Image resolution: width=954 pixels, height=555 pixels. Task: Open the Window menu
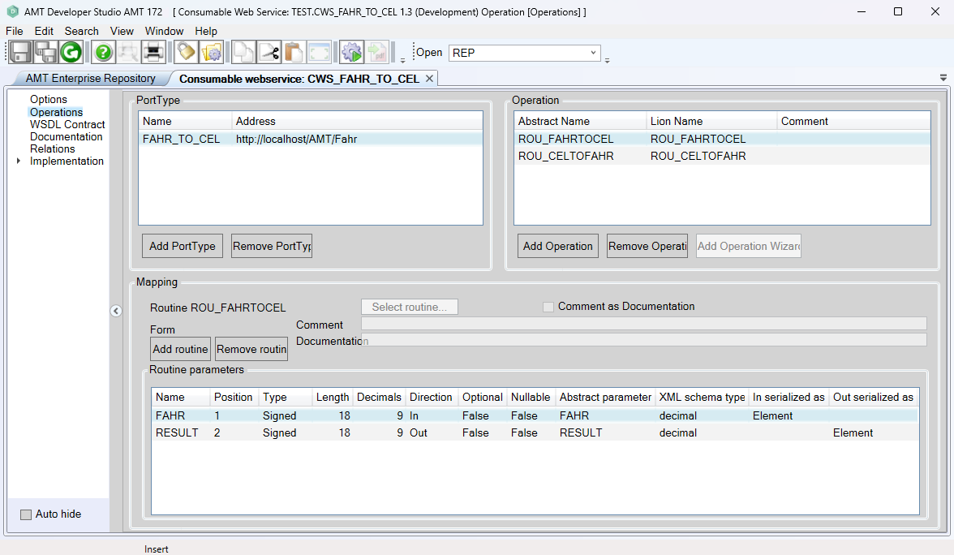tap(164, 31)
